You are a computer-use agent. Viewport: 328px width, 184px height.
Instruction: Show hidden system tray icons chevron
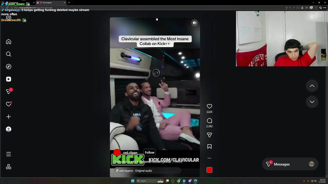[304, 181]
